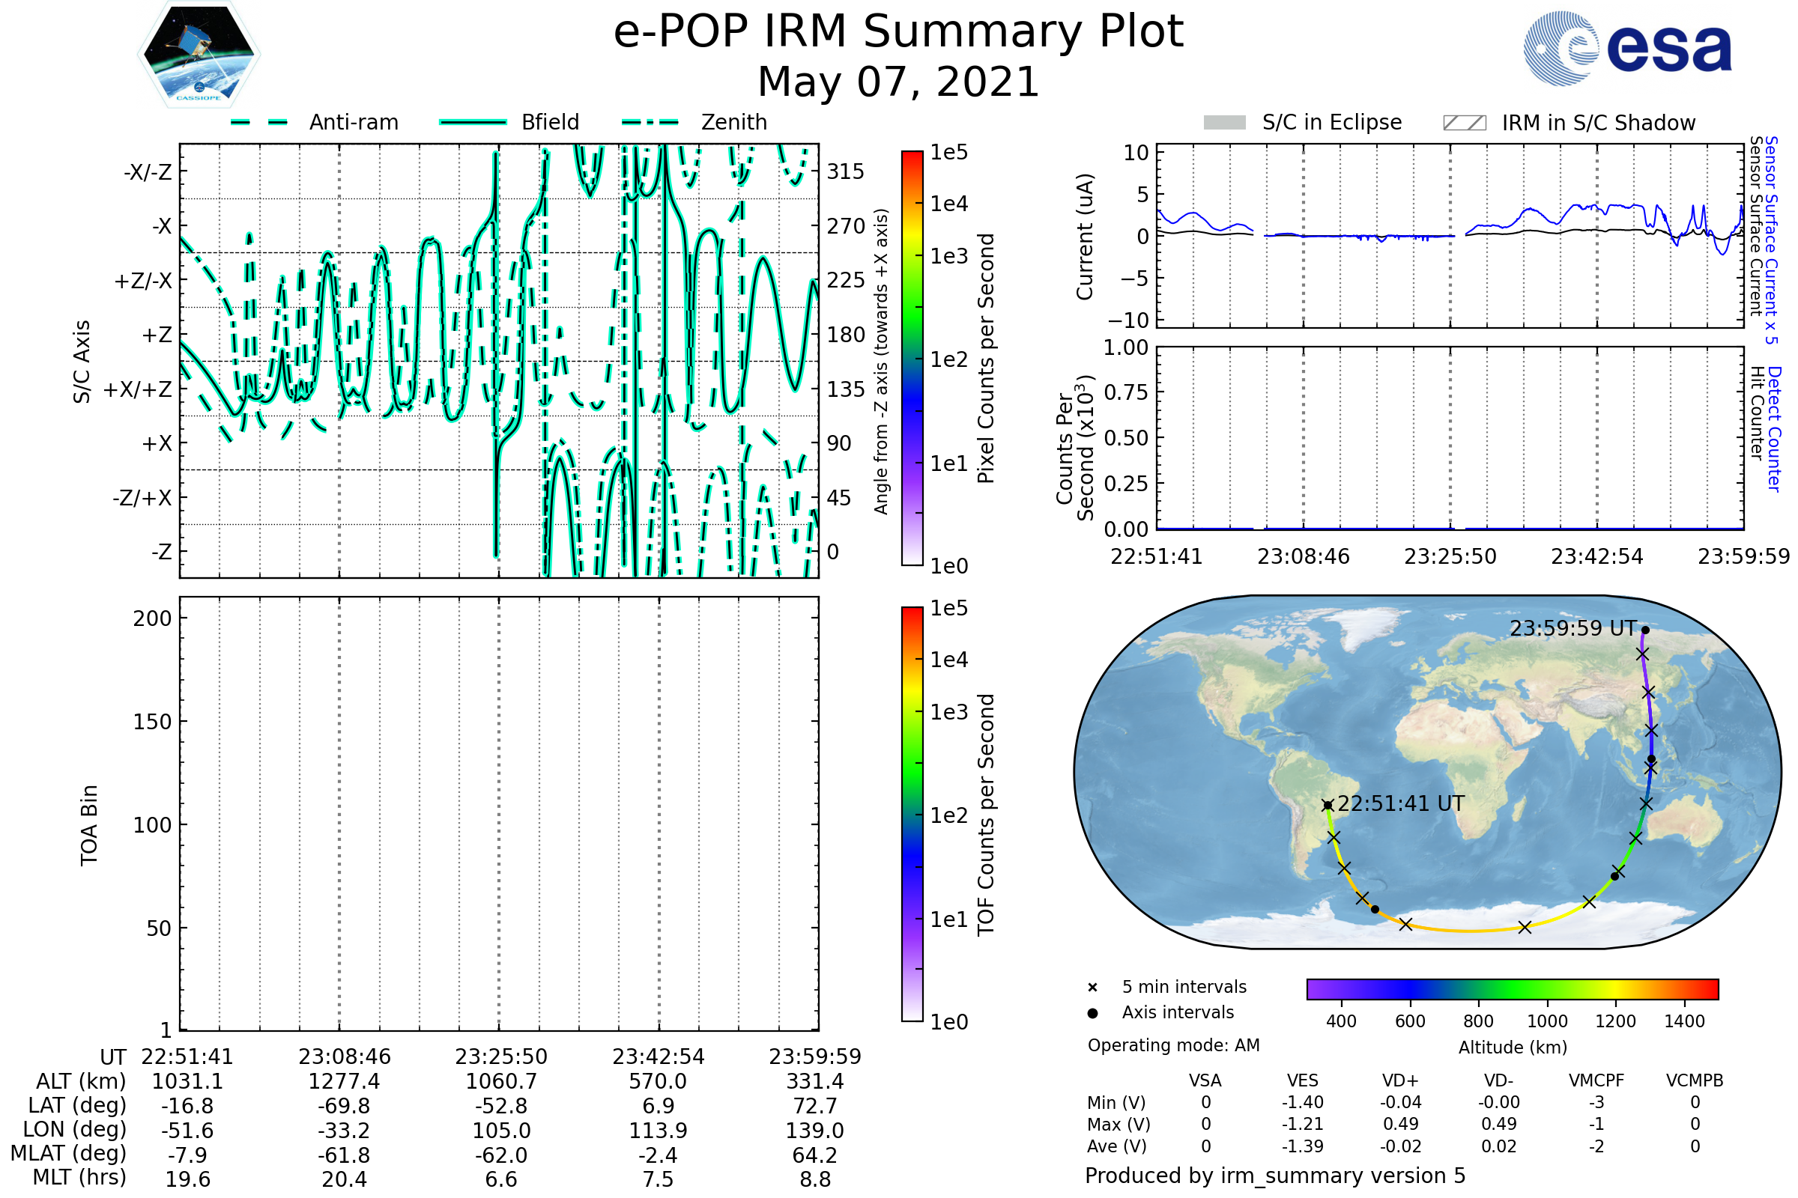Click the 23:59:59 UT orbit end point
This screenshot has width=1798, height=1198.
(x=1645, y=630)
